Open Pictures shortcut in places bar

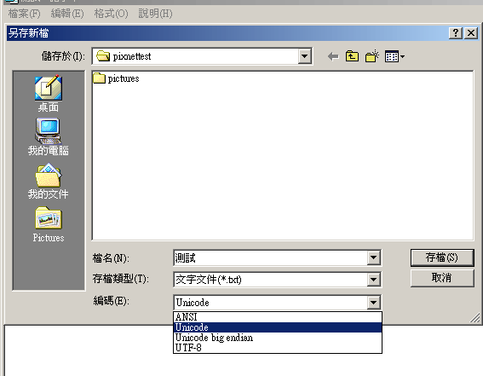(49, 224)
